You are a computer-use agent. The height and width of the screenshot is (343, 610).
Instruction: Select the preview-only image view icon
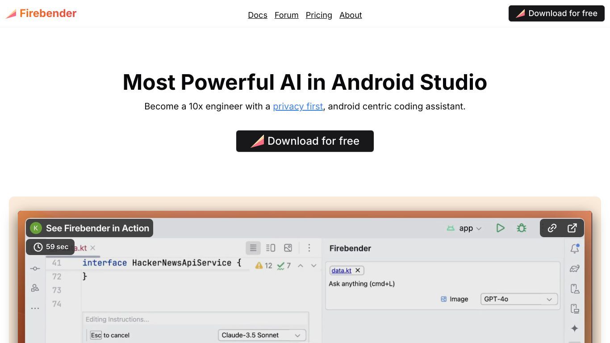pos(288,248)
